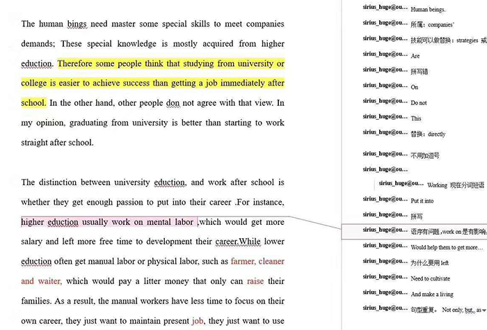
Task: Expand the 'Not only, but, as' comment arrow
Action: click(x=480, y=310)
